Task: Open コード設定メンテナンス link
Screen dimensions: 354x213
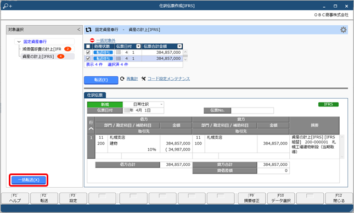Action: [x=168, y=79]
